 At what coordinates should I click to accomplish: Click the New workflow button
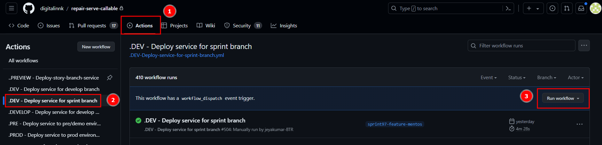96,47
